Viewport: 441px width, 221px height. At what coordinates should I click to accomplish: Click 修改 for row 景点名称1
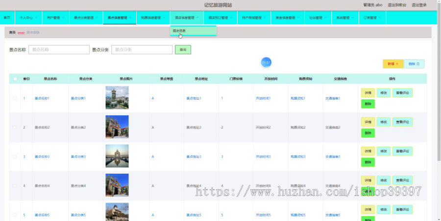[384, 93]
